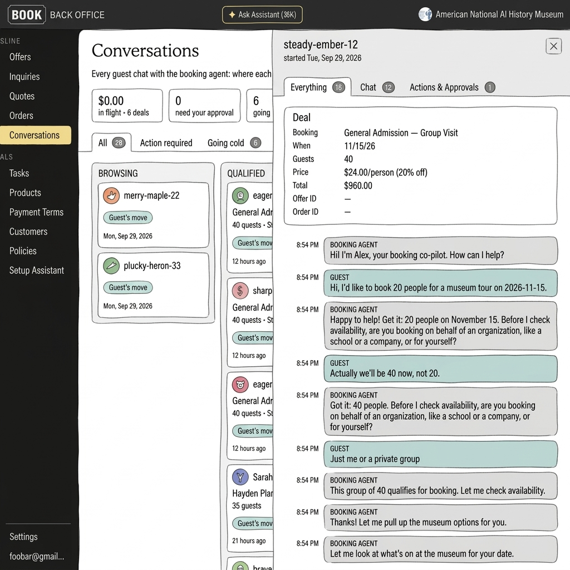Select the Everything tab

click(317, 87)
